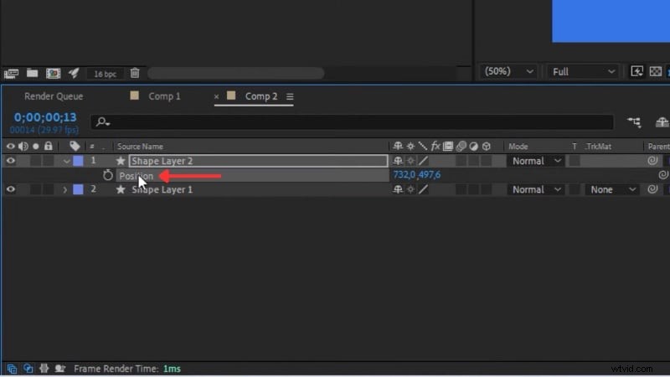Open the Comp 2 panel menu
670x377 pixels.
[290, 97]
